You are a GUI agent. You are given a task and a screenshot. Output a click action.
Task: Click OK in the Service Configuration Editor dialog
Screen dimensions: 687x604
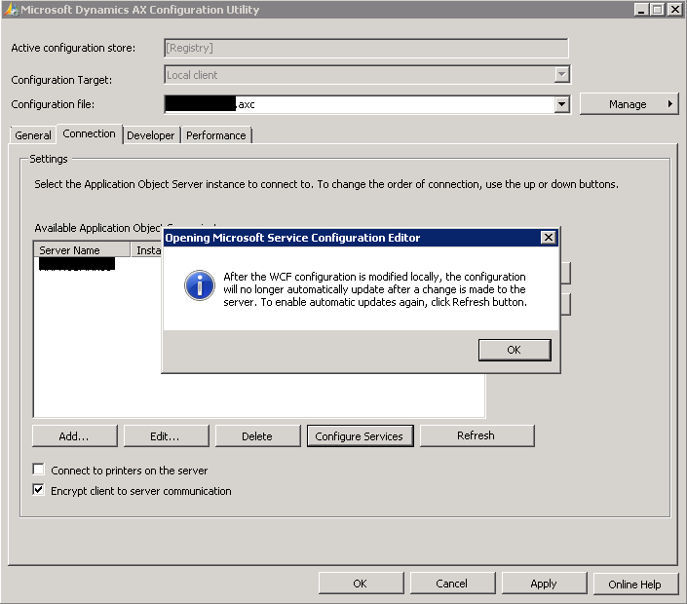515,350
